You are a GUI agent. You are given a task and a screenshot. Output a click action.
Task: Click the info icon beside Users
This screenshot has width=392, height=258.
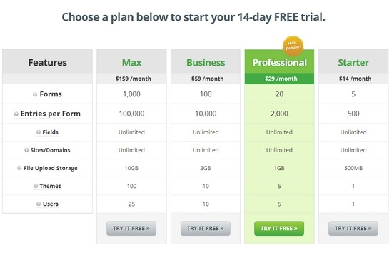39,204
